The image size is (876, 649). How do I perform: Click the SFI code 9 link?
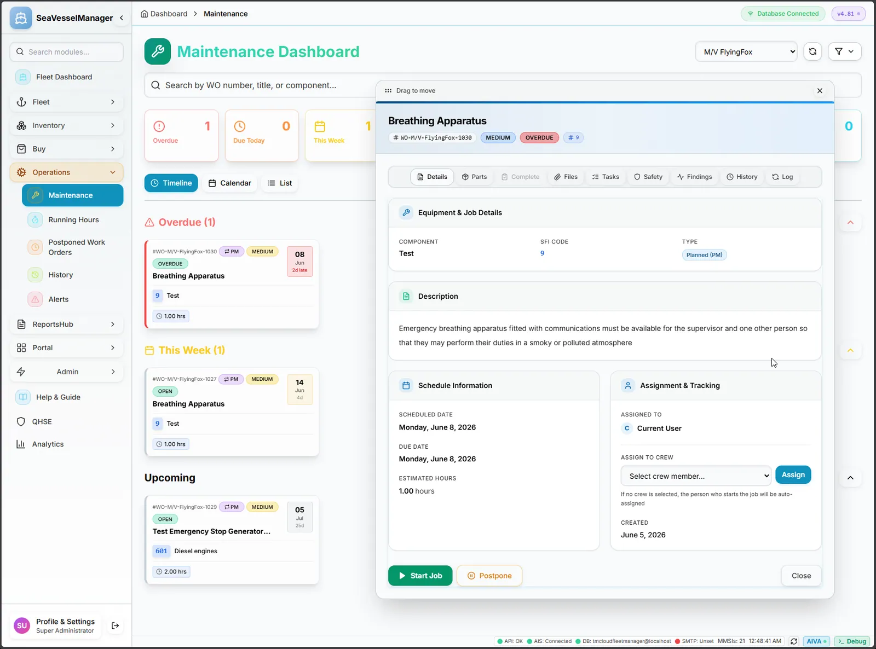coord(542,253)
